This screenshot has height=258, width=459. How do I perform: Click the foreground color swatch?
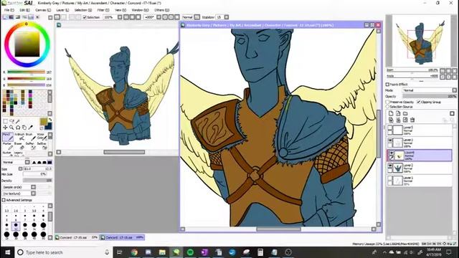click(44, 122)
